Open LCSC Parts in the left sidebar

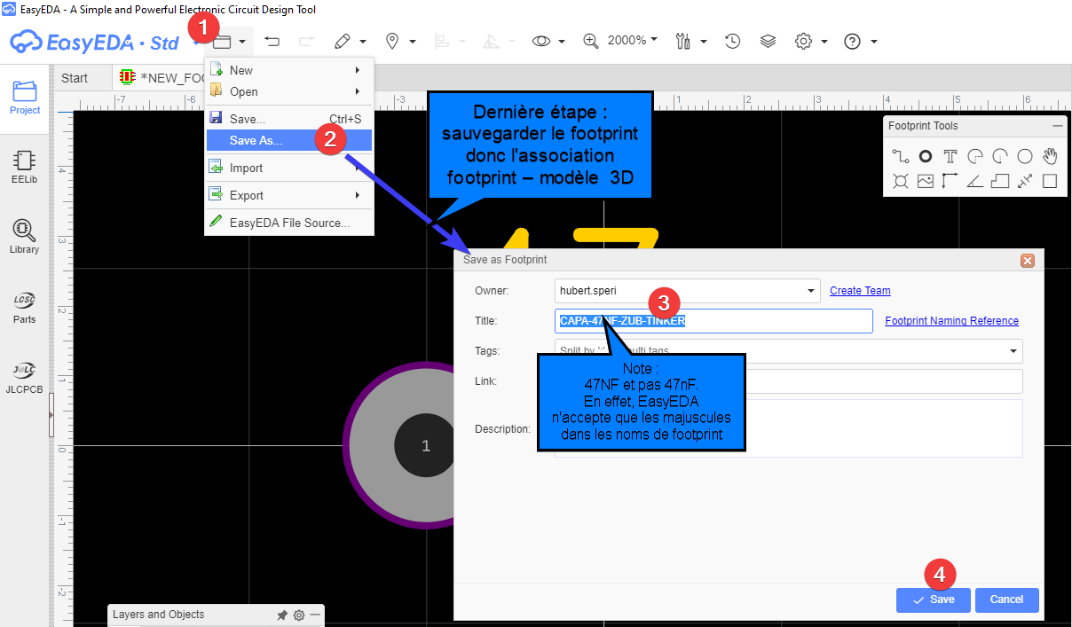[25, 306]
